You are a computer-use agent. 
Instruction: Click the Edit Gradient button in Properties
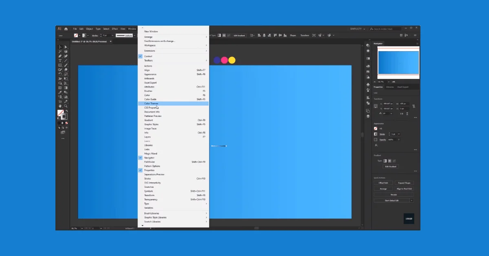pos(390,166)
